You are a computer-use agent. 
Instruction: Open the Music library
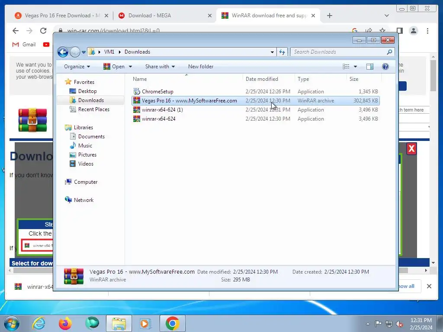(x=85, y=145)
